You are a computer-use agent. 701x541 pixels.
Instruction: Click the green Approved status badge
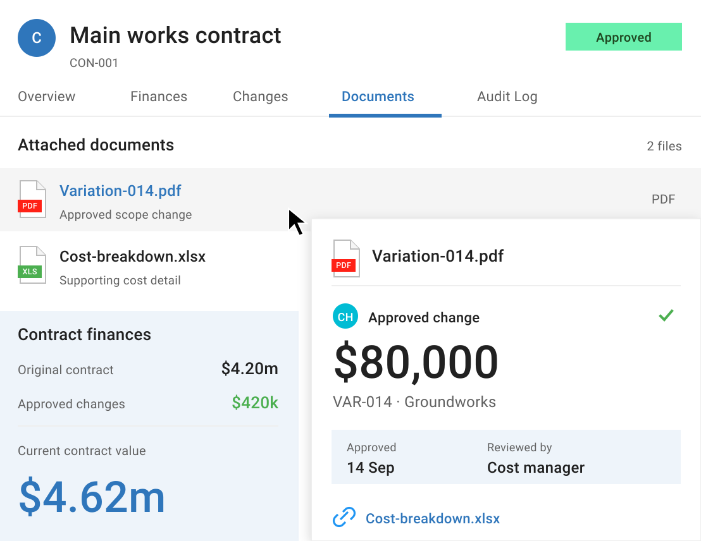624,37
